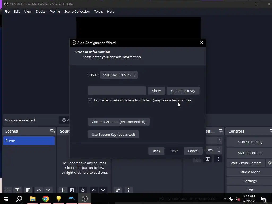
Task: Delete source with trash icon in Sources
Action: click(x=72, y=190)
